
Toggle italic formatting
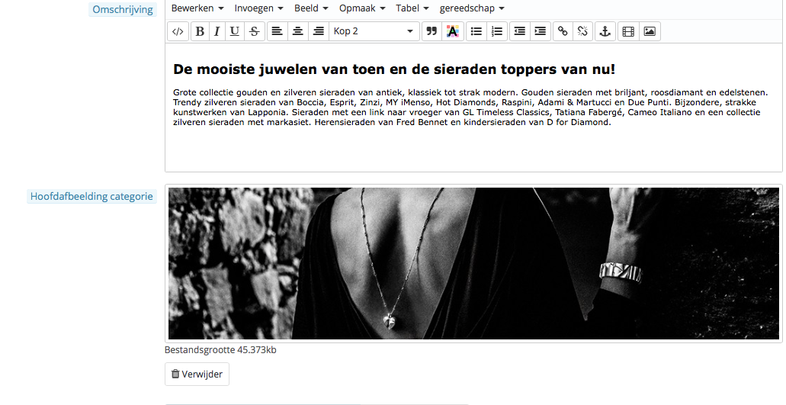217,31
